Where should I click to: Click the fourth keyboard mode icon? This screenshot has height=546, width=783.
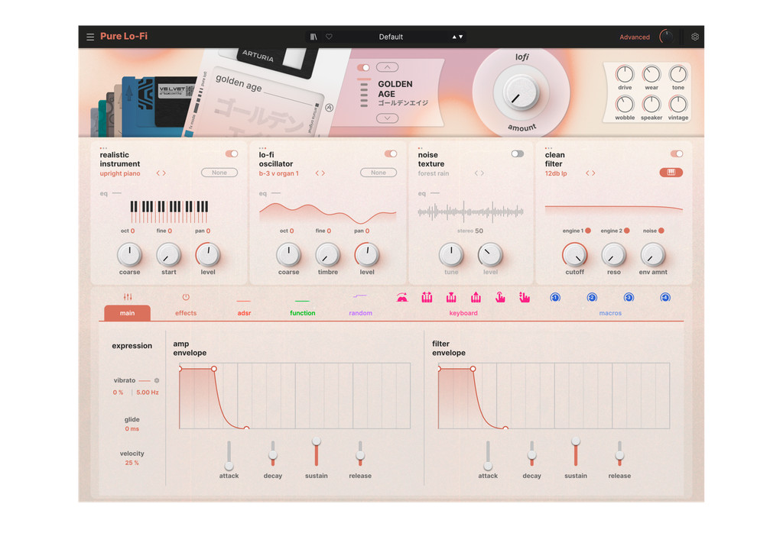coord(476,298)
